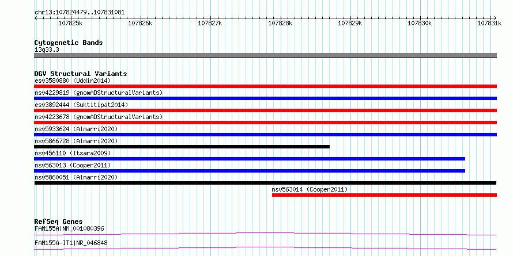
Task: Click the RefSeq Genes track heading
Action: pos(58,221)
